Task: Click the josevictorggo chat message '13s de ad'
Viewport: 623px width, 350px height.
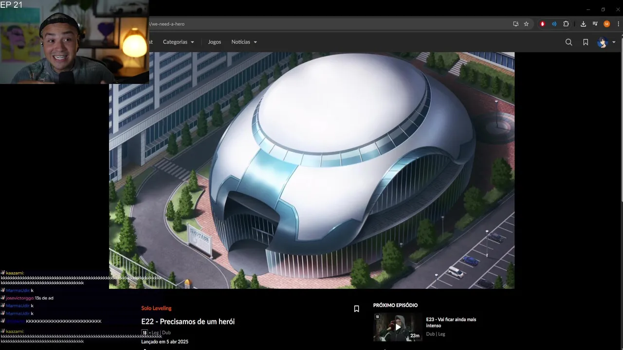Action: [x=44, y=298]
